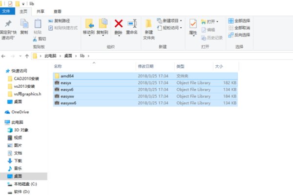Select the easyxw6 file row
The image size is (293, 195).
click(x=145, y=103)
